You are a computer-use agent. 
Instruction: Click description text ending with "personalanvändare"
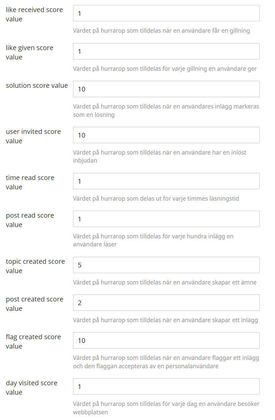146,366
